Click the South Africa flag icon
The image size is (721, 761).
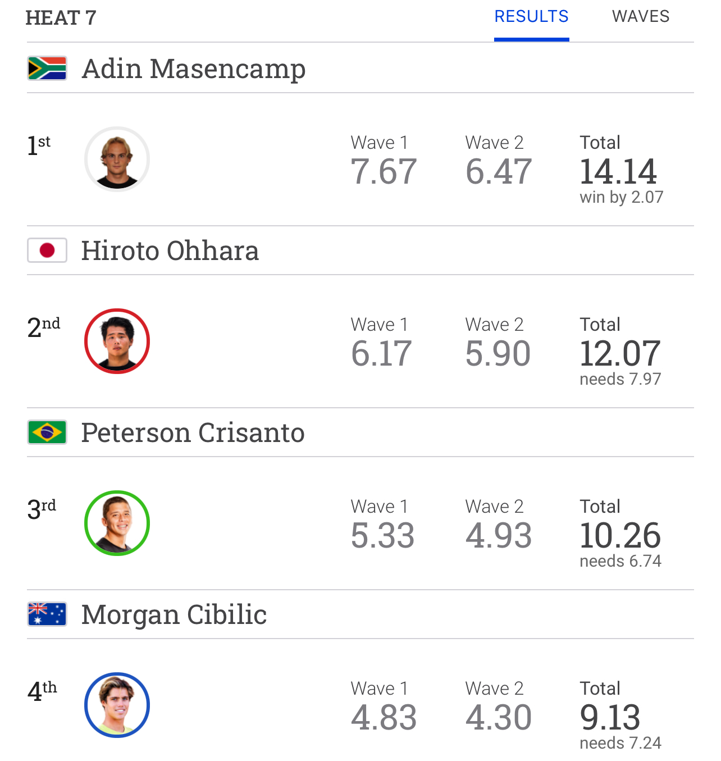tap(47, 69)
